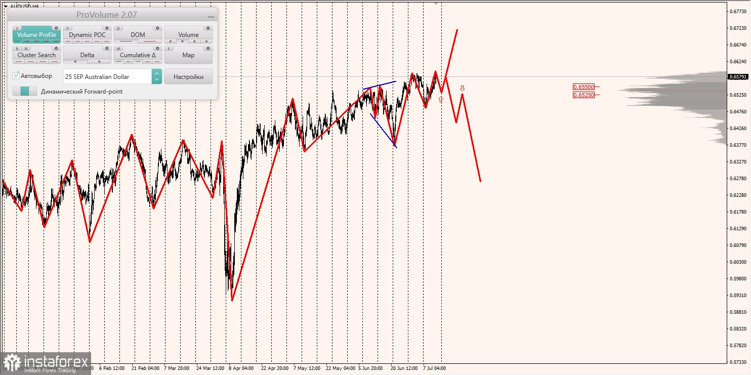Click the 21 Feb 04:00 time label
This screenshot has width=751, height=375.
tap(145, 368)
